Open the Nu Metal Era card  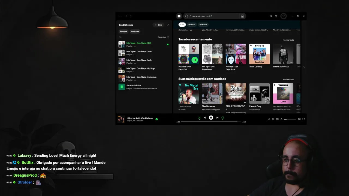(189, 97)
